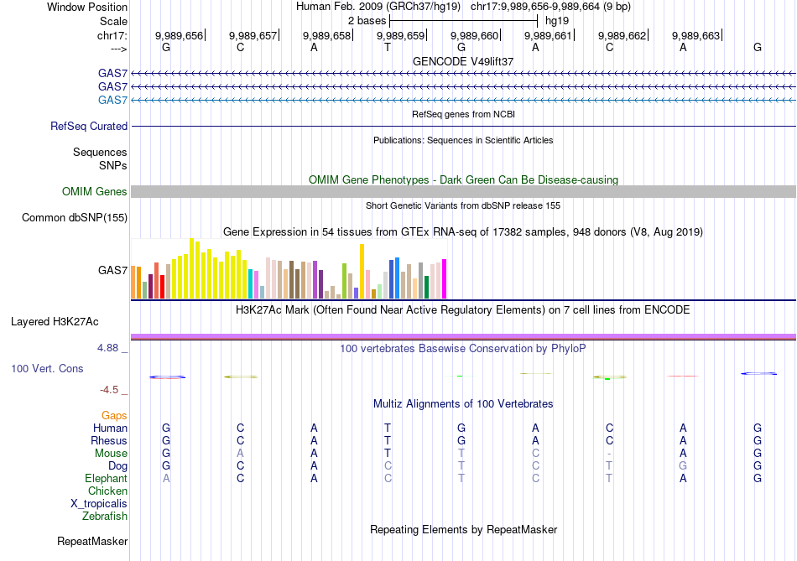Click the RefSeq Curated intron line
Screen dimensions: 797x561
click(x=463, y=126)
